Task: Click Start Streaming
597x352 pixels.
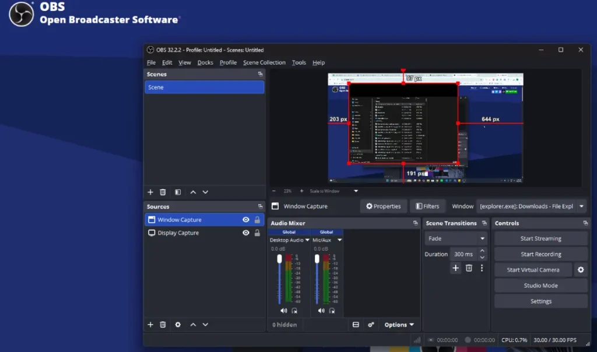Action: (540, 238)
